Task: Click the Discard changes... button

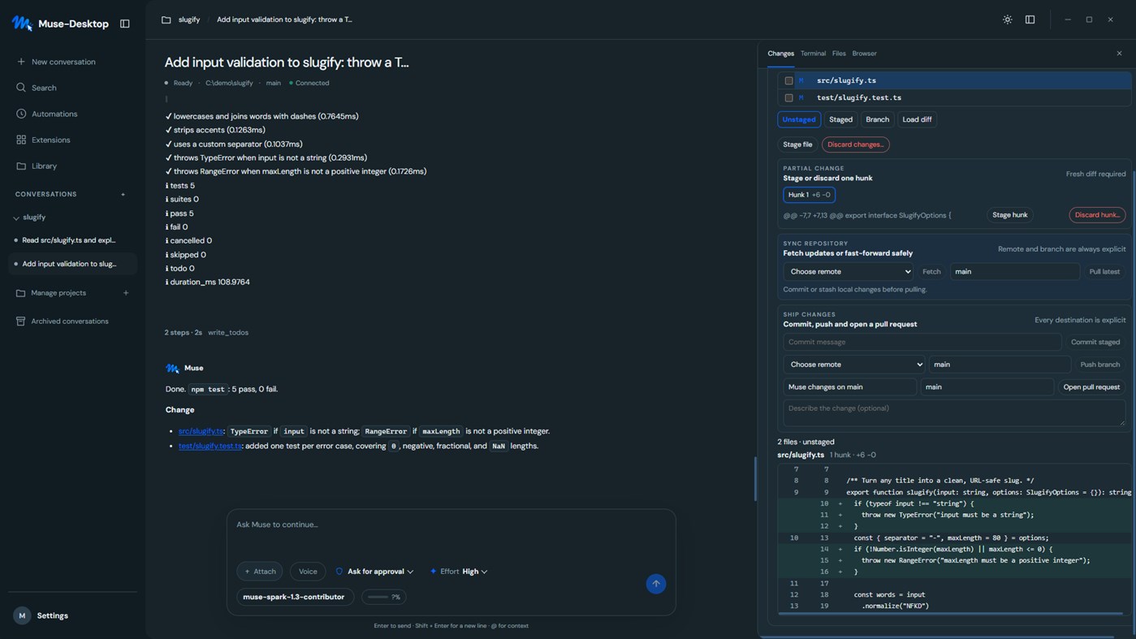Action: pyautogui.click(x=855, y=145)
